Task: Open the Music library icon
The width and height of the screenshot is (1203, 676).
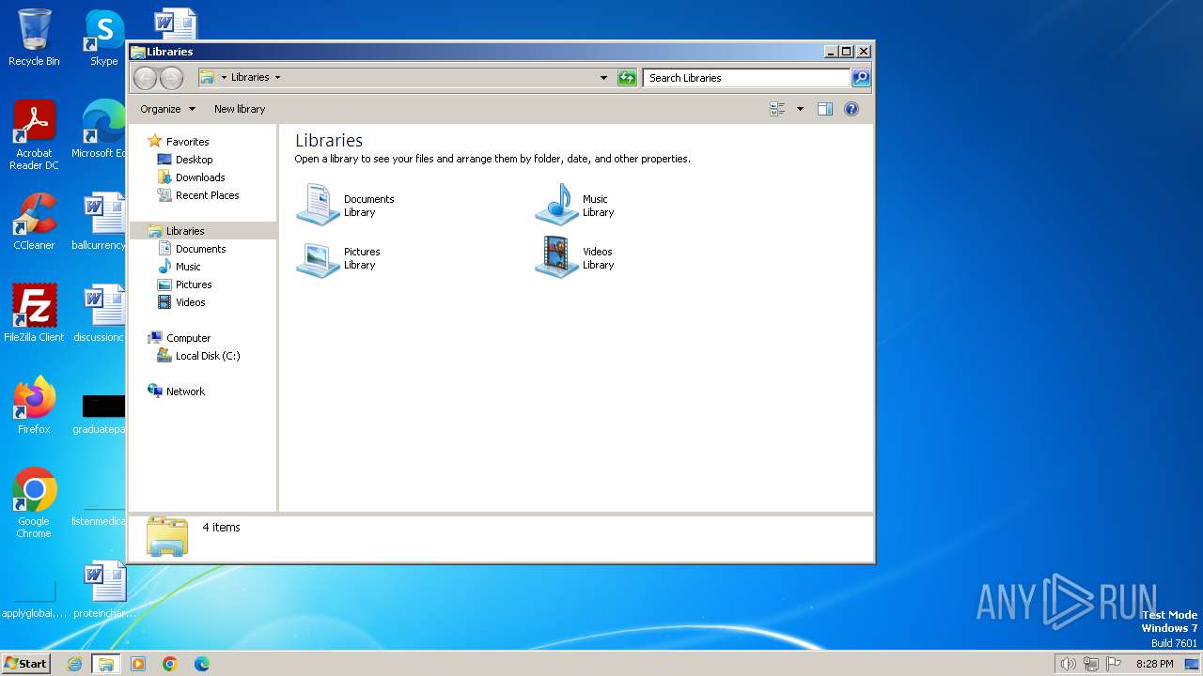Action: (x=557, y=205)
